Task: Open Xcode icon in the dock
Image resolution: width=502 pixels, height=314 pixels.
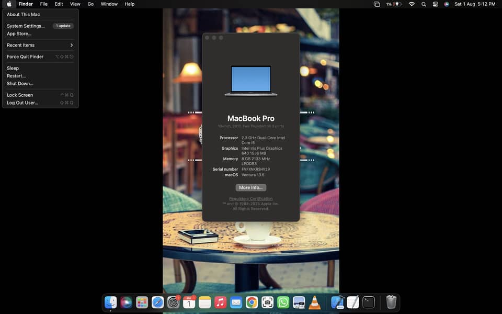Action: click(337, 302)
